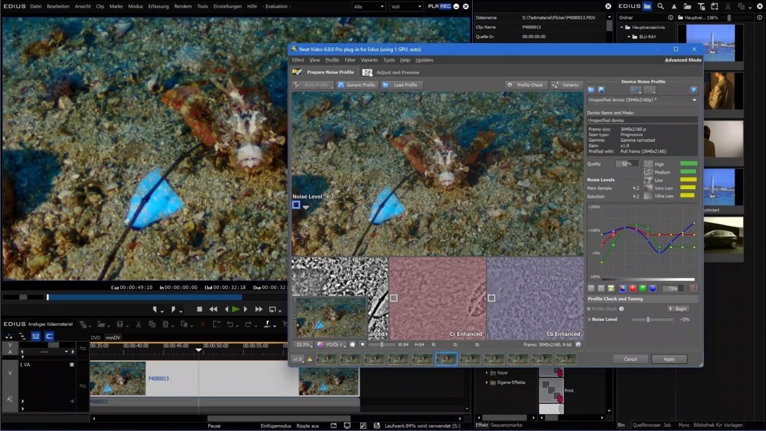Image resolution: width=766 pixels, height=431 pixels.
Task: Click the blue info icon in Device Noise Profile
Action: 694,90
